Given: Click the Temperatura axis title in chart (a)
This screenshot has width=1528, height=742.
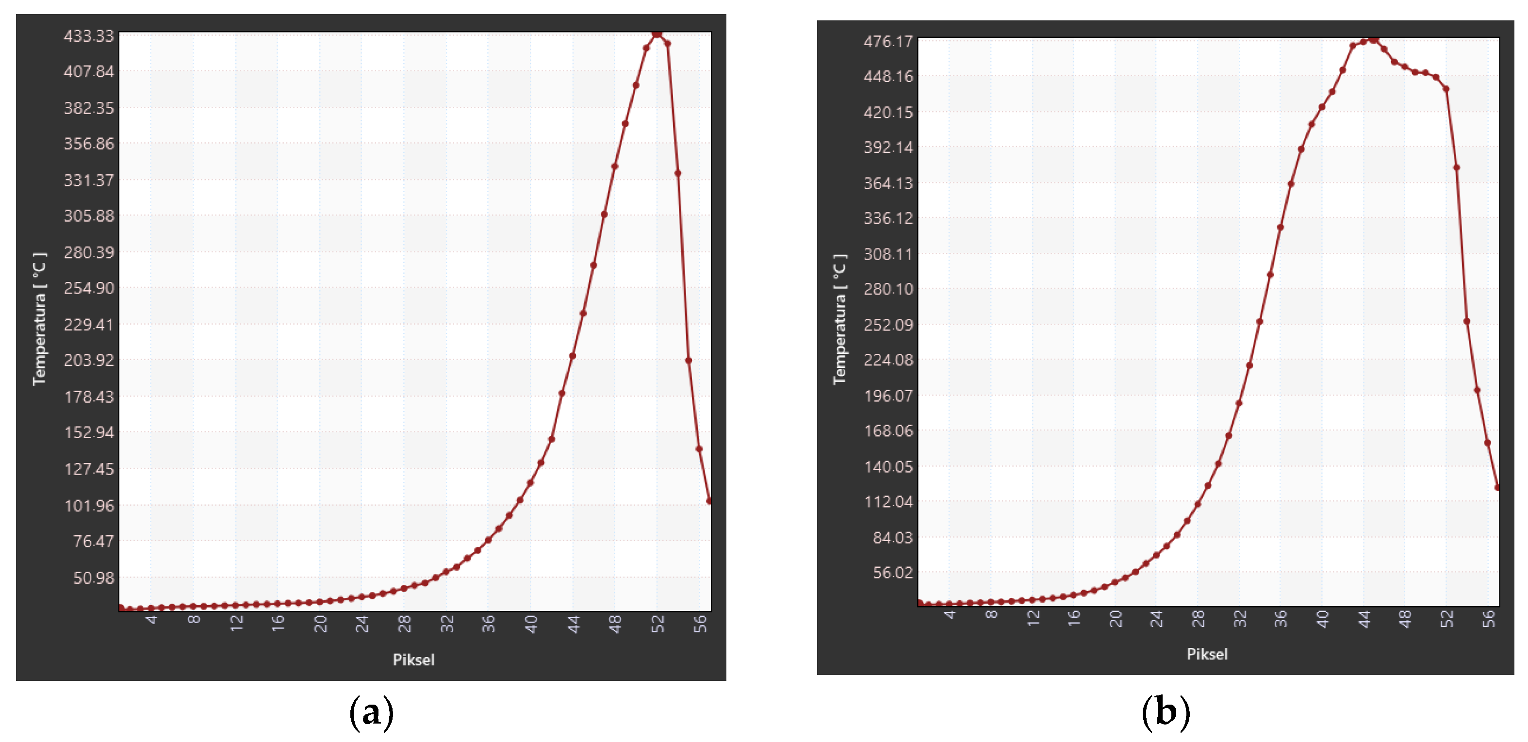Looking at the screenshot, I should click(39, 319).
